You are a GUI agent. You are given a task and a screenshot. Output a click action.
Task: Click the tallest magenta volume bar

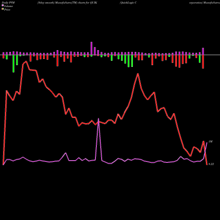[92, 48]
